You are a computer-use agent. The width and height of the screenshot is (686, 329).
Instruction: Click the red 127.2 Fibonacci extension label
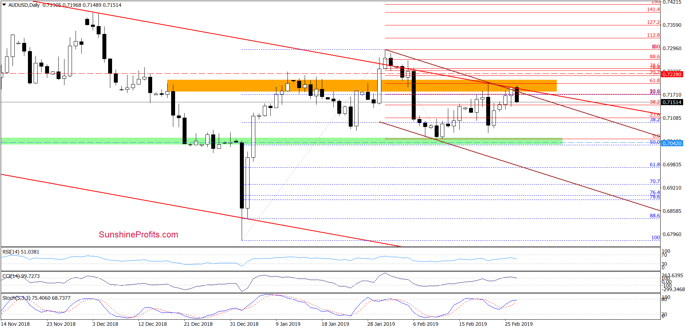(x=653, y=22)
